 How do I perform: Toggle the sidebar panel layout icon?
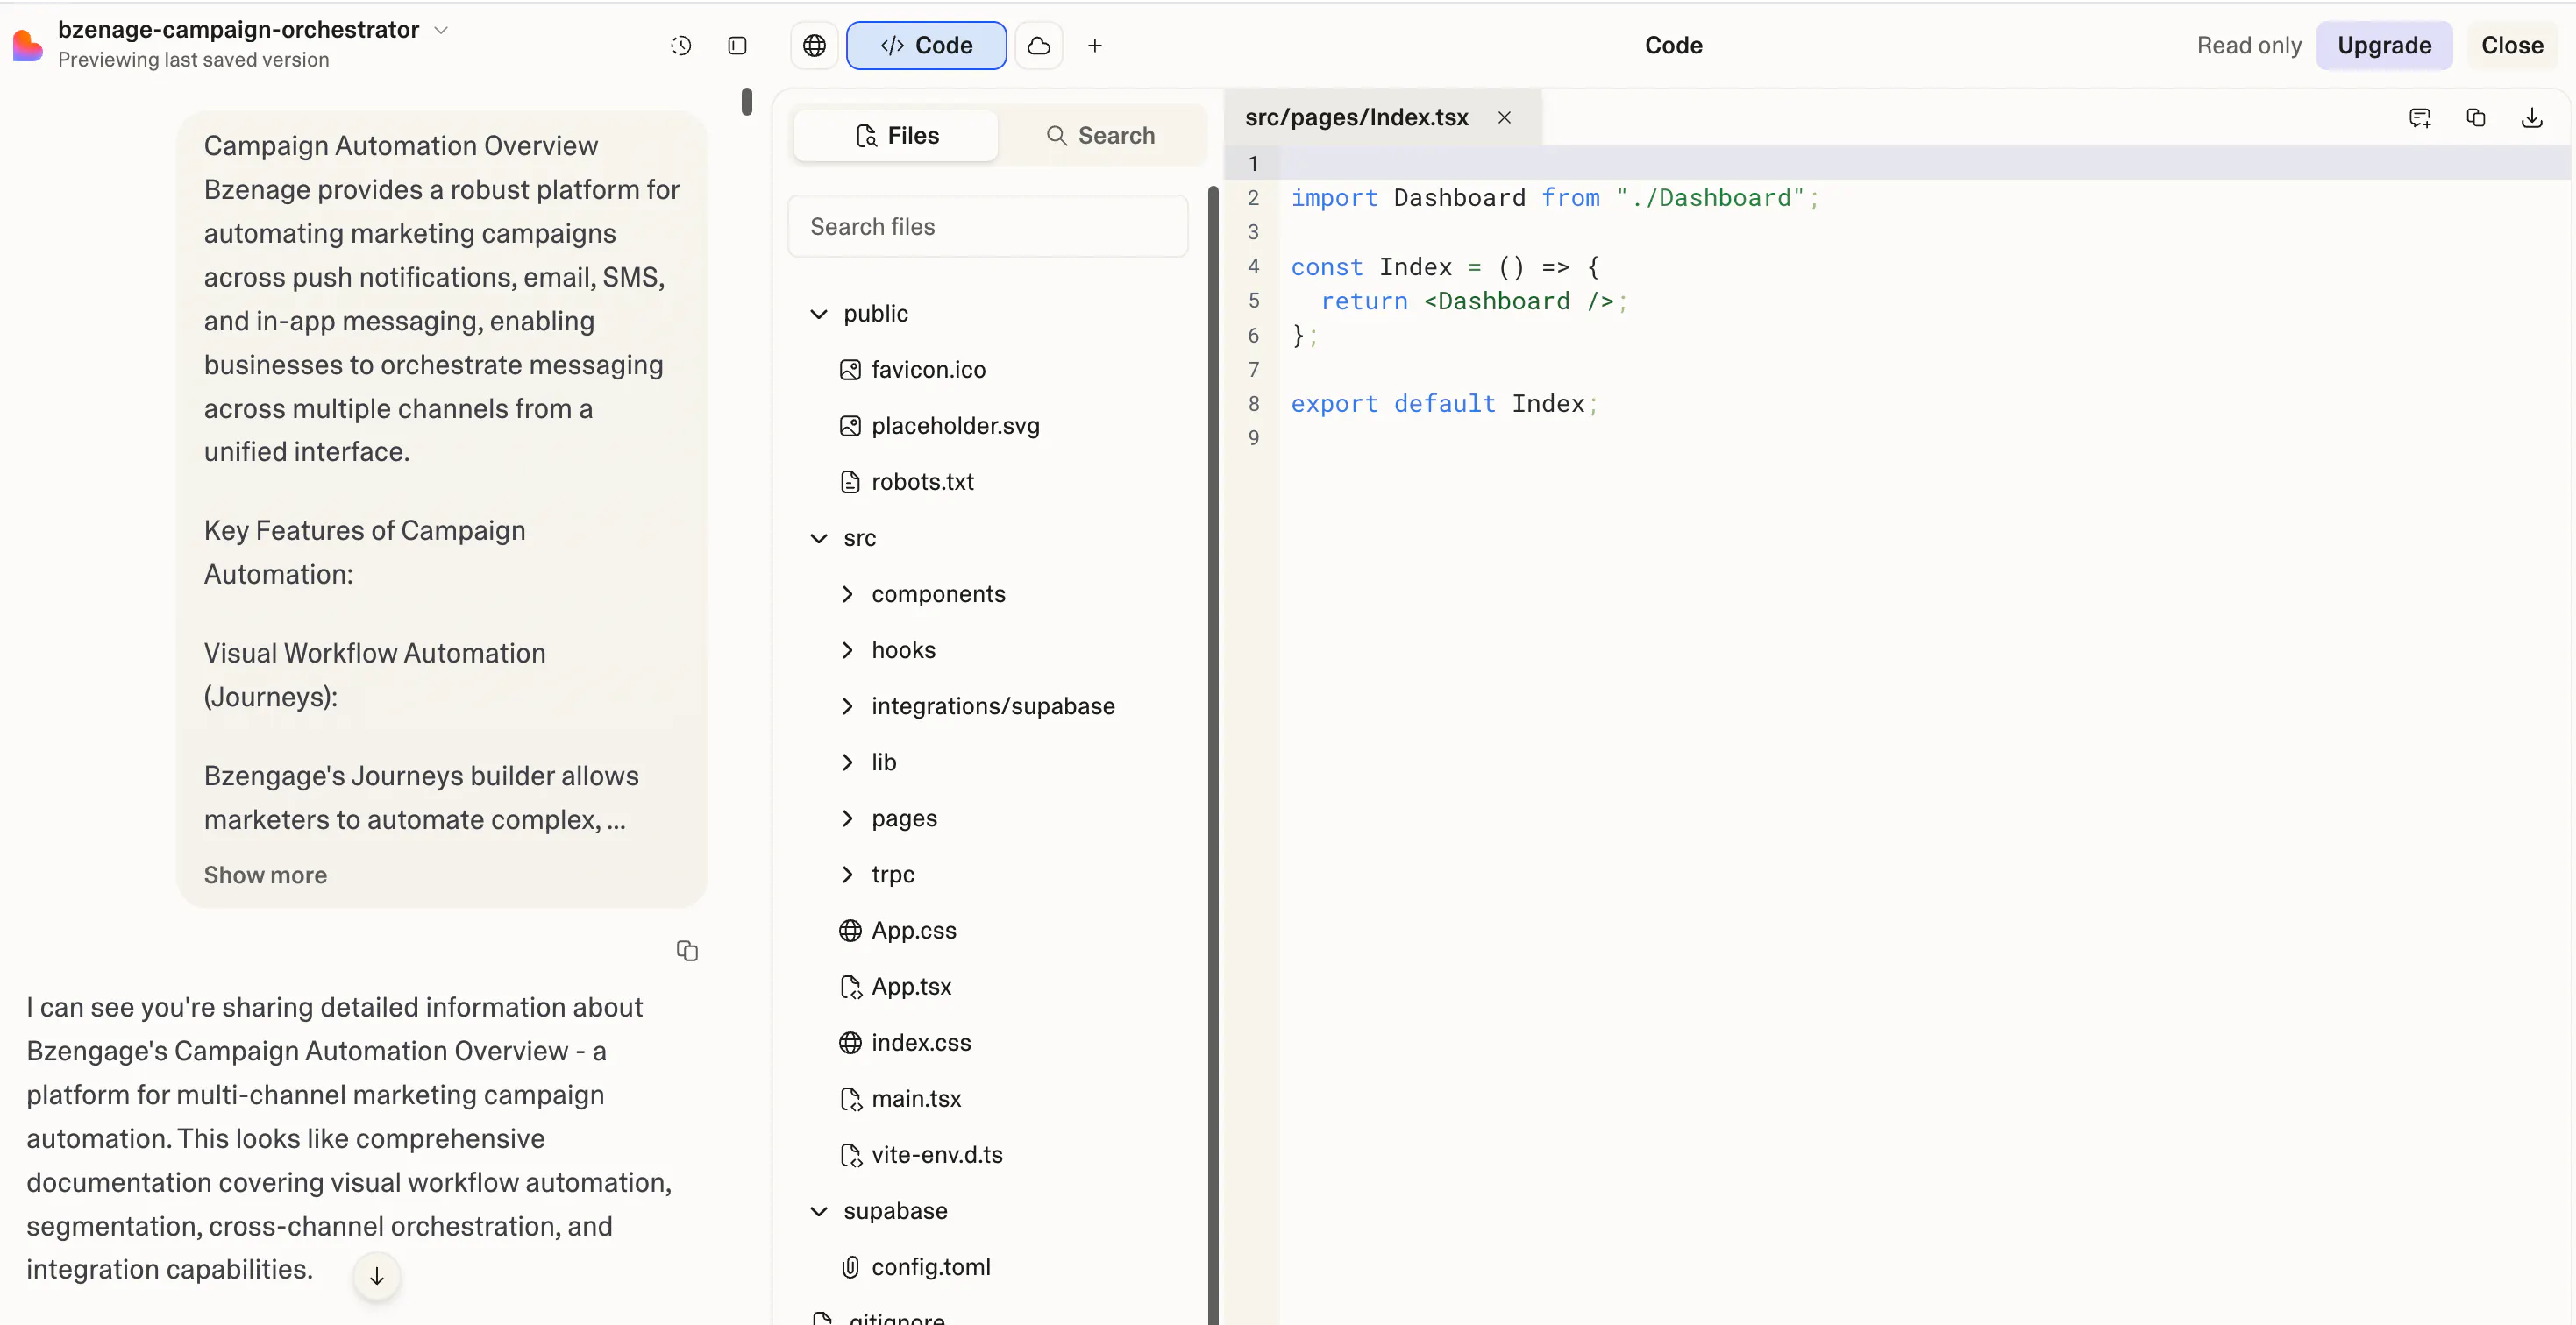[737, 46]
